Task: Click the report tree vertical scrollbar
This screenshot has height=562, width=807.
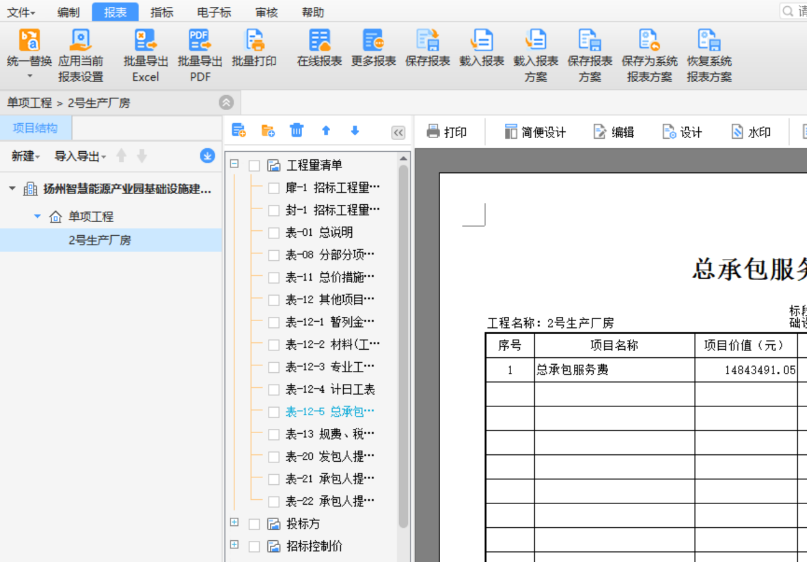Action: [403, 345]
